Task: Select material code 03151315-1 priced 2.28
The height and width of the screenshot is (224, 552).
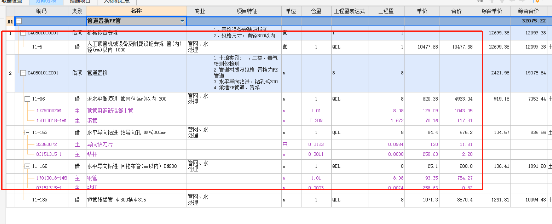Action: (x=49, y=154)
